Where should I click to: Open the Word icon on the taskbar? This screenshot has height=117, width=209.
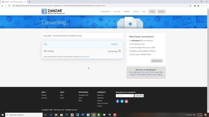click(x=83, y=115)
